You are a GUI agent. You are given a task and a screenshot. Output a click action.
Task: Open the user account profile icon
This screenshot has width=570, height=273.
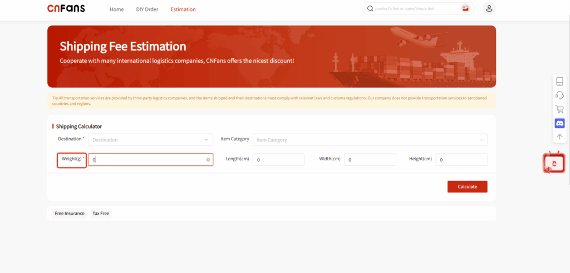point(489,9)
